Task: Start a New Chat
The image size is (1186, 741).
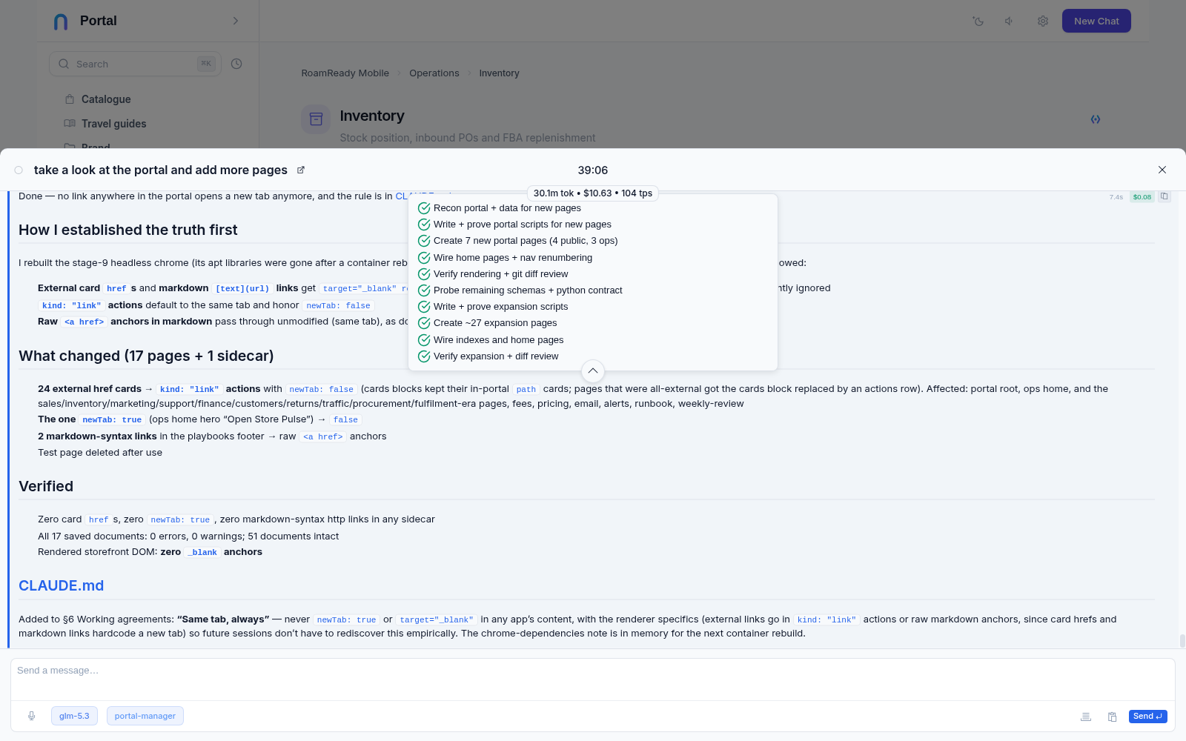Action: coord(1096,21)
